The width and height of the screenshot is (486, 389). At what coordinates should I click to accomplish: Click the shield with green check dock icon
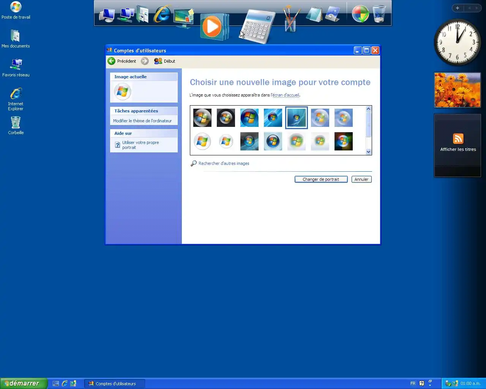tap(360, 14)
